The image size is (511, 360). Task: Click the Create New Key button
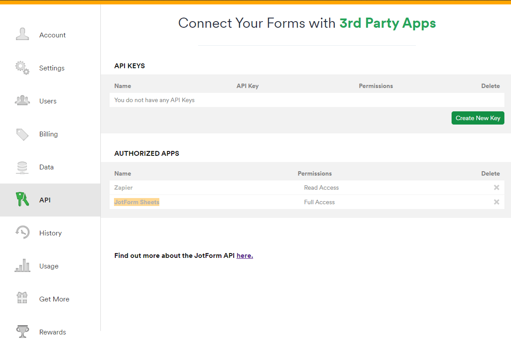[478, 118]
